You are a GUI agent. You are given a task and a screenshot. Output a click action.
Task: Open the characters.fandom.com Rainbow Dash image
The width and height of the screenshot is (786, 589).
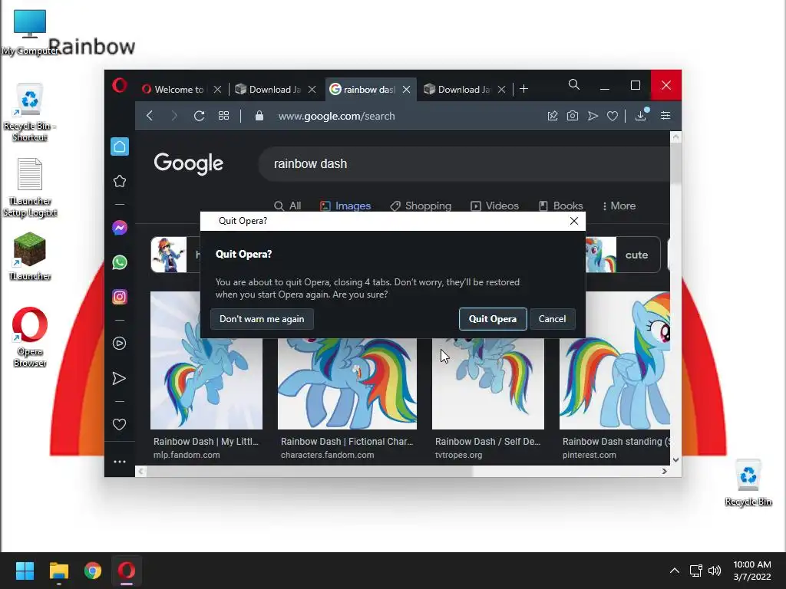tap(347, 383)
